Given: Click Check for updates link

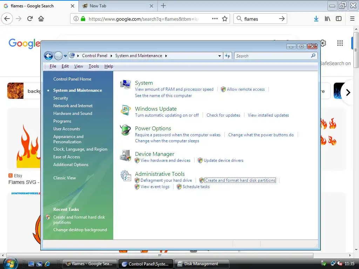Looking at the screenshot, I should click(223, 115).
